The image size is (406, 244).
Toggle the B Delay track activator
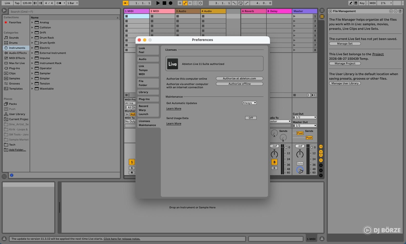tap(274, 162)
